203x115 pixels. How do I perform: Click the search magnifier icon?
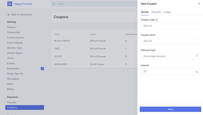pyautogui.click(x=54, y=4)
